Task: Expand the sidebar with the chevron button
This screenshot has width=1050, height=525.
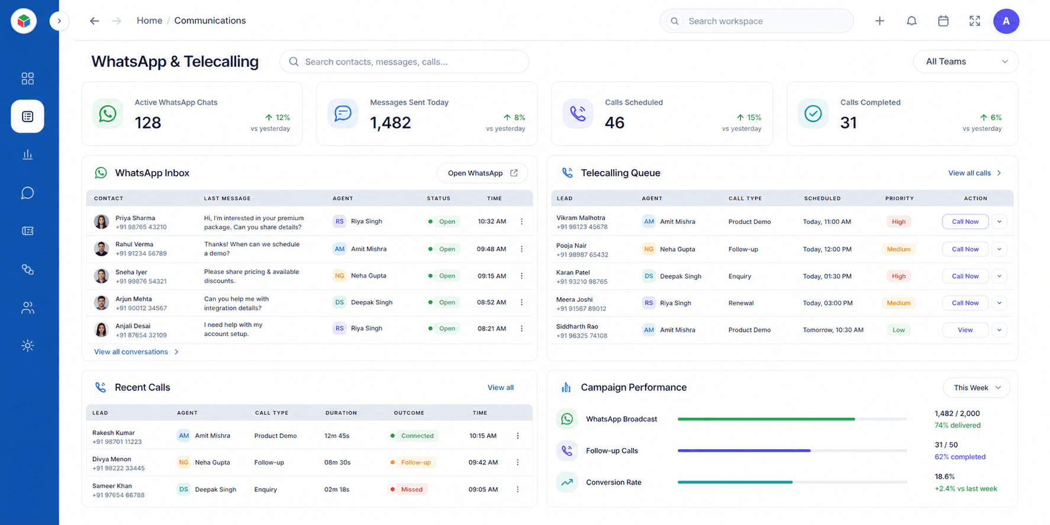Action: tap(59, 21)
